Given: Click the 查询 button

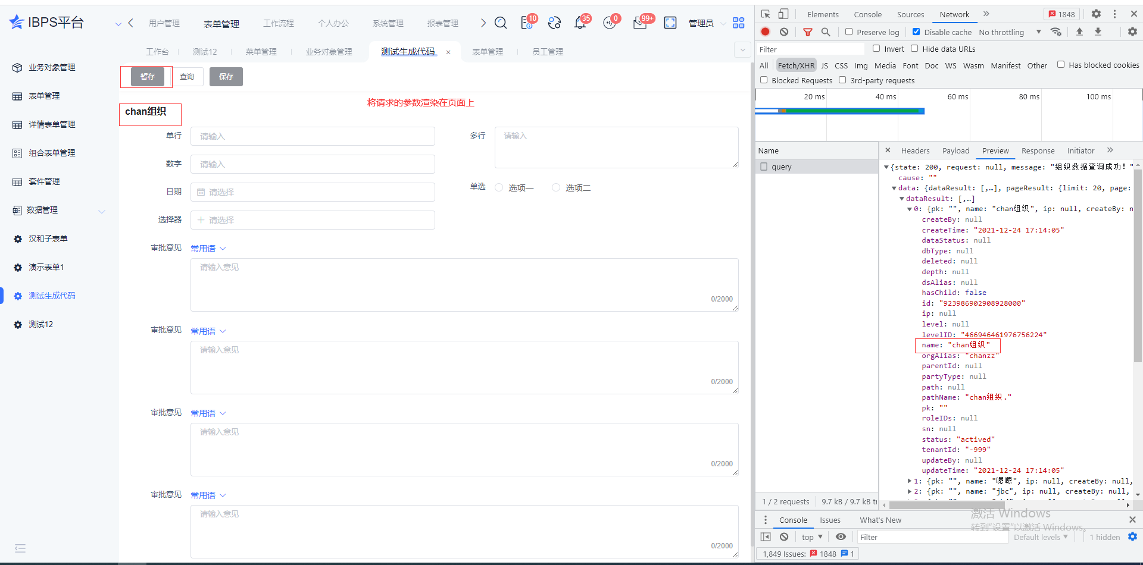Looking at the screenshot, I should [x=187, y=77].
